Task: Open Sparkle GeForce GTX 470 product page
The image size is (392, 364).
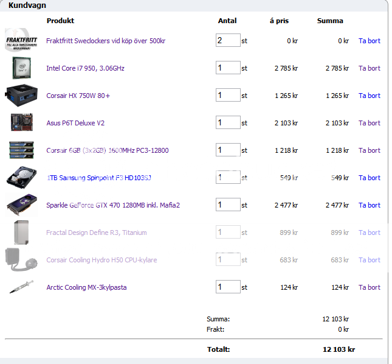Action: 112,205
